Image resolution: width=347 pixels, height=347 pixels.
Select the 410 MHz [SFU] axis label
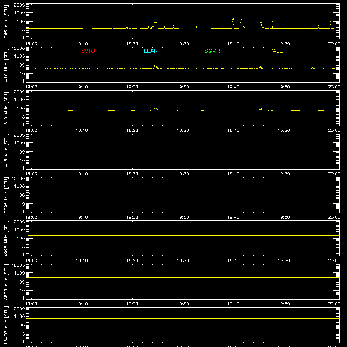pos(6,65)
